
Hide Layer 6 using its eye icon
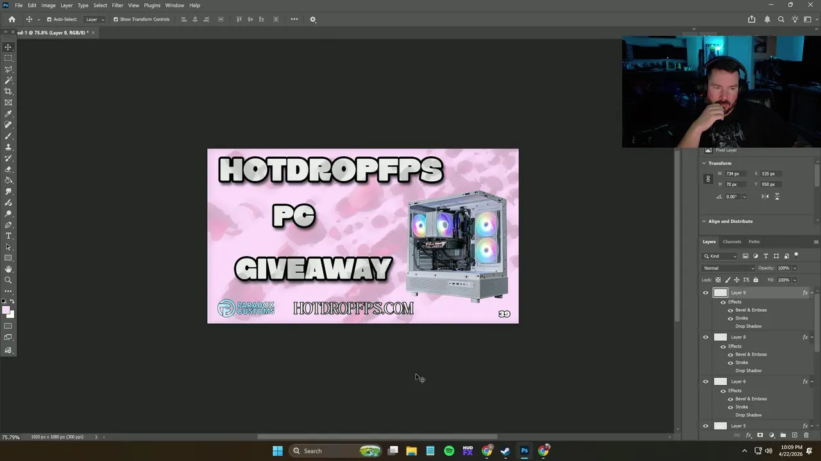pos(706,382)
